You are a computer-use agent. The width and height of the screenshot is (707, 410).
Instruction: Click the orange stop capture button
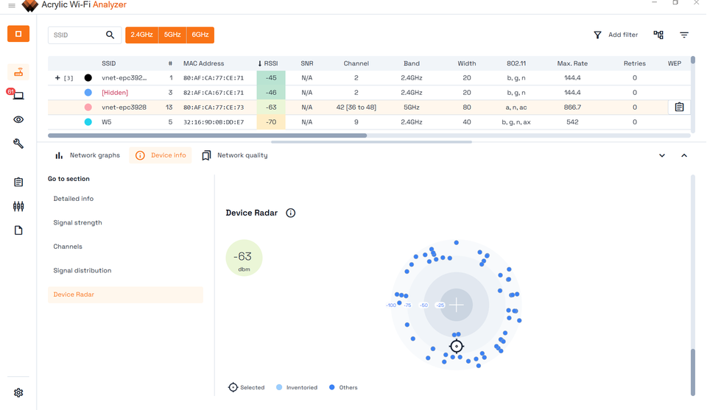[18, 34]
